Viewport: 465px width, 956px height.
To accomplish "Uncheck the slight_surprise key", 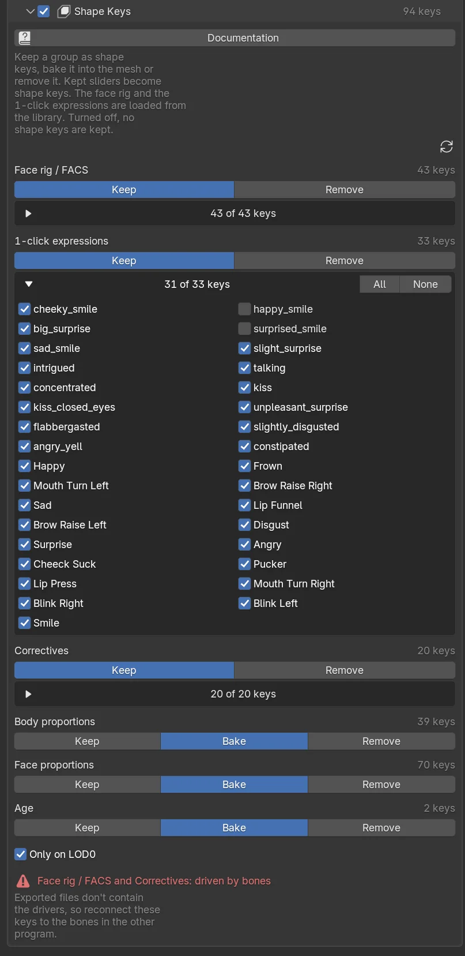I will click(244, 348).
